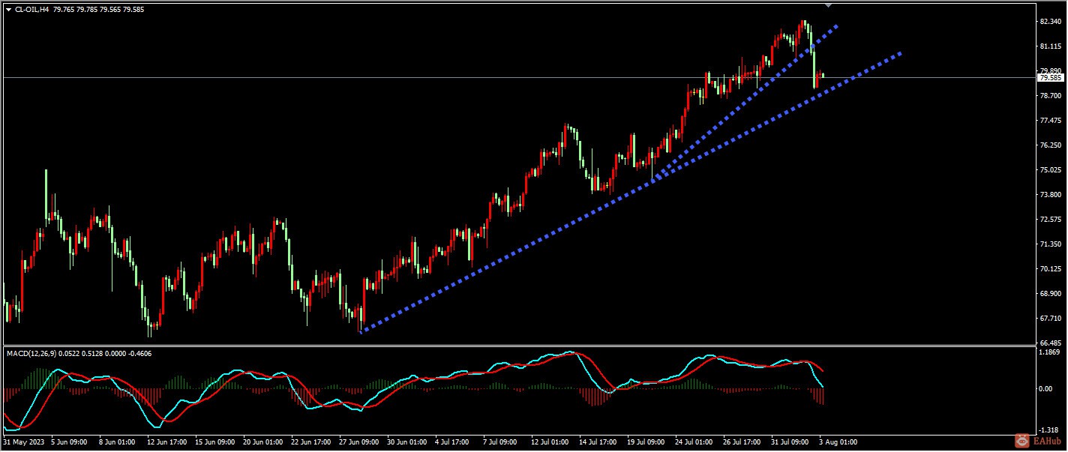
Task: Click the 14 Jul 17:00 time label
Action: pyautogui.click(x=599, y=442)
